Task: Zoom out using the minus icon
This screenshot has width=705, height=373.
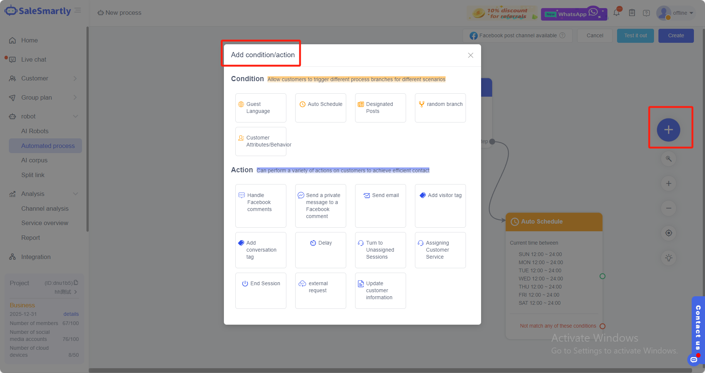Action: click(x=668, y=208)
